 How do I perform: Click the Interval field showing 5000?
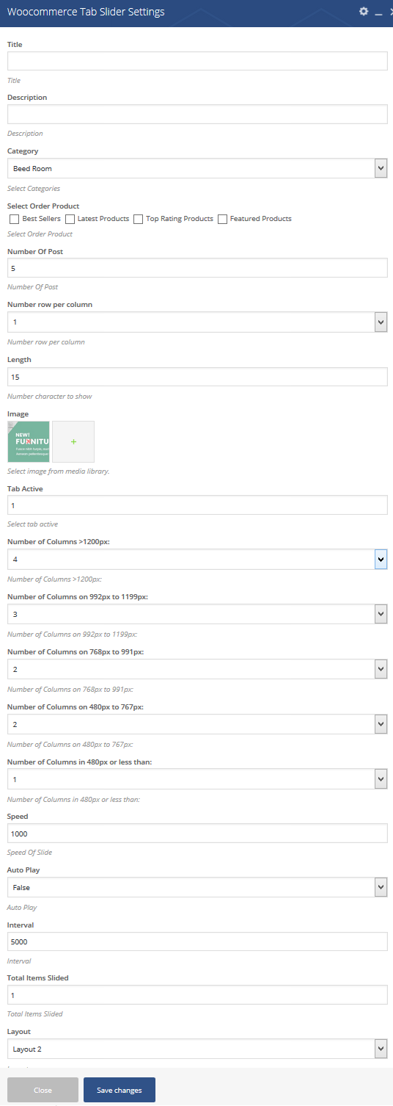(197, 941)
